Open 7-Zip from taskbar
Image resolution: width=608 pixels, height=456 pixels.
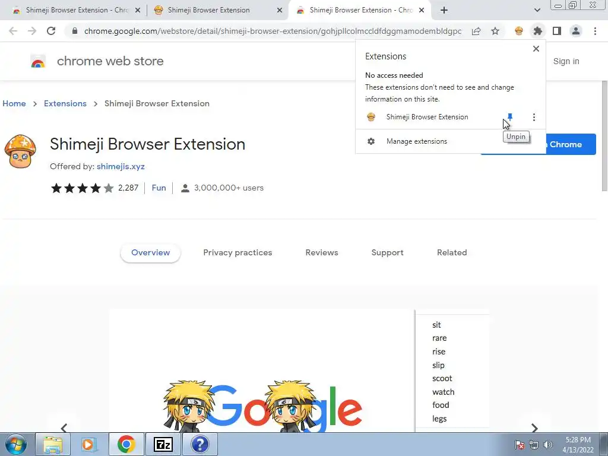(163, 444)
